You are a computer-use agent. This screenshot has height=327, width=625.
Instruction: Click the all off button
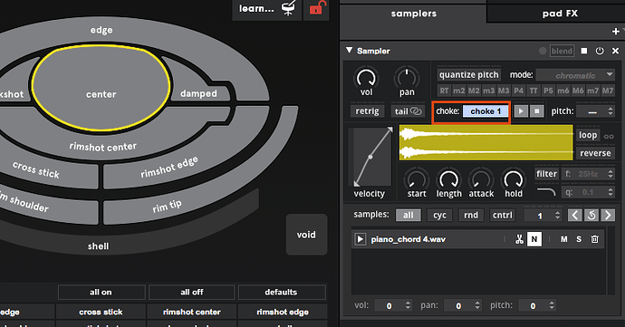coord(192,292)
